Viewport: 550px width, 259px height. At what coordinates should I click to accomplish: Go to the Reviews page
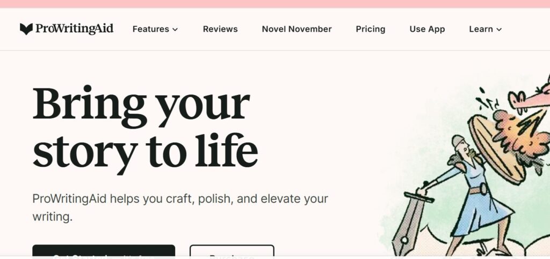point(220,29)
